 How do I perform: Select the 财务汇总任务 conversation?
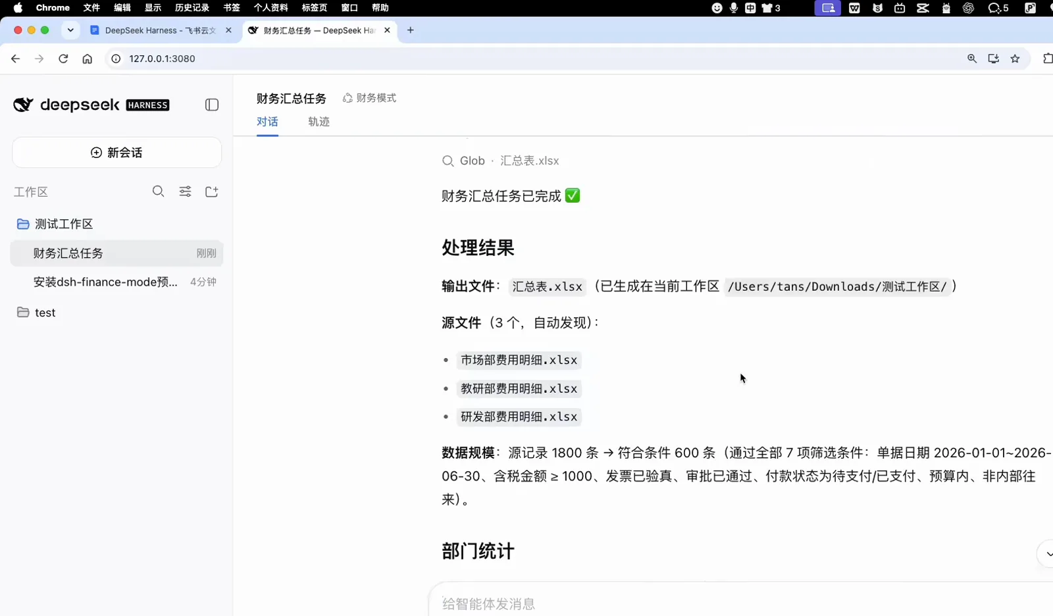(x=116, y=253)
